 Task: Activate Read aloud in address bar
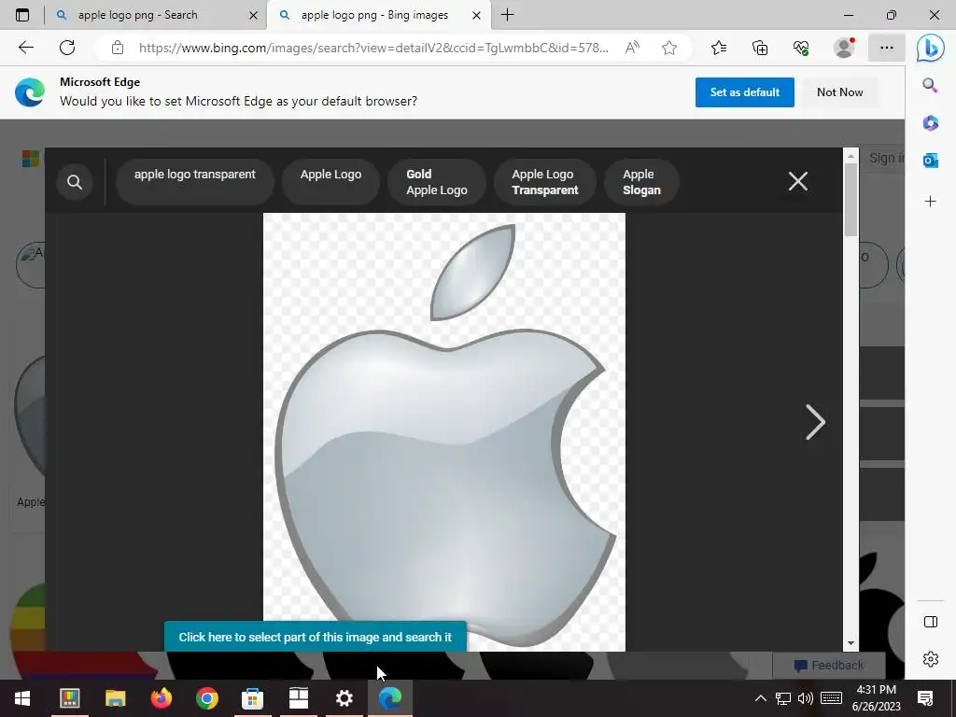(x=633, y=48)
